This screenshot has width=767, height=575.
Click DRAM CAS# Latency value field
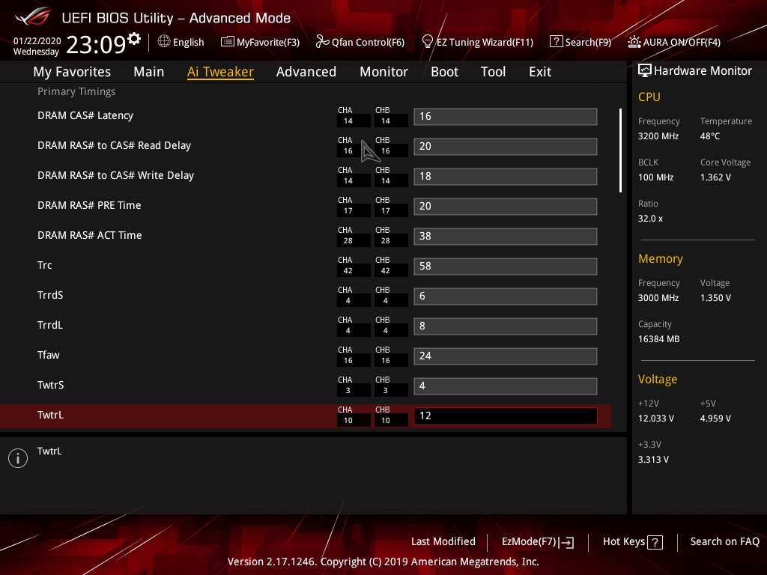(506, 116)
